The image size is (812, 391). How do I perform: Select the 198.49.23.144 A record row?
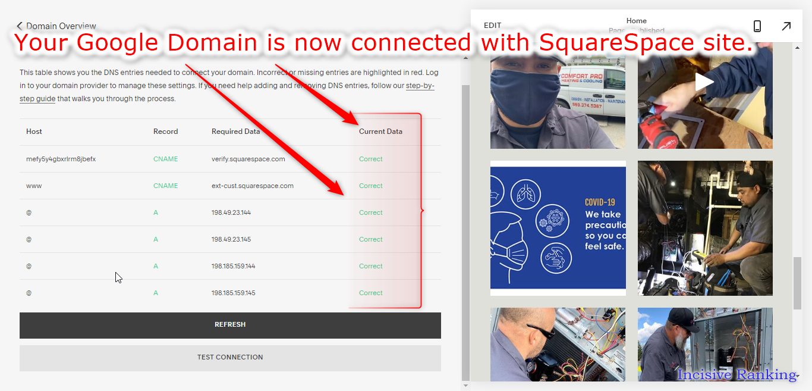(x=230, y=212)
